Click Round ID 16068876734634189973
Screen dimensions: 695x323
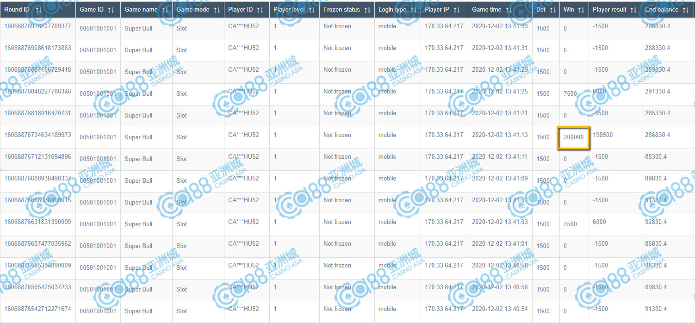click(x=37, y=135)
